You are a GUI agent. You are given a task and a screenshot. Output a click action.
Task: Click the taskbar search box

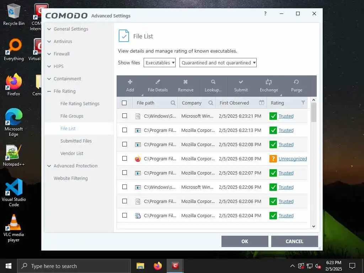74,266
